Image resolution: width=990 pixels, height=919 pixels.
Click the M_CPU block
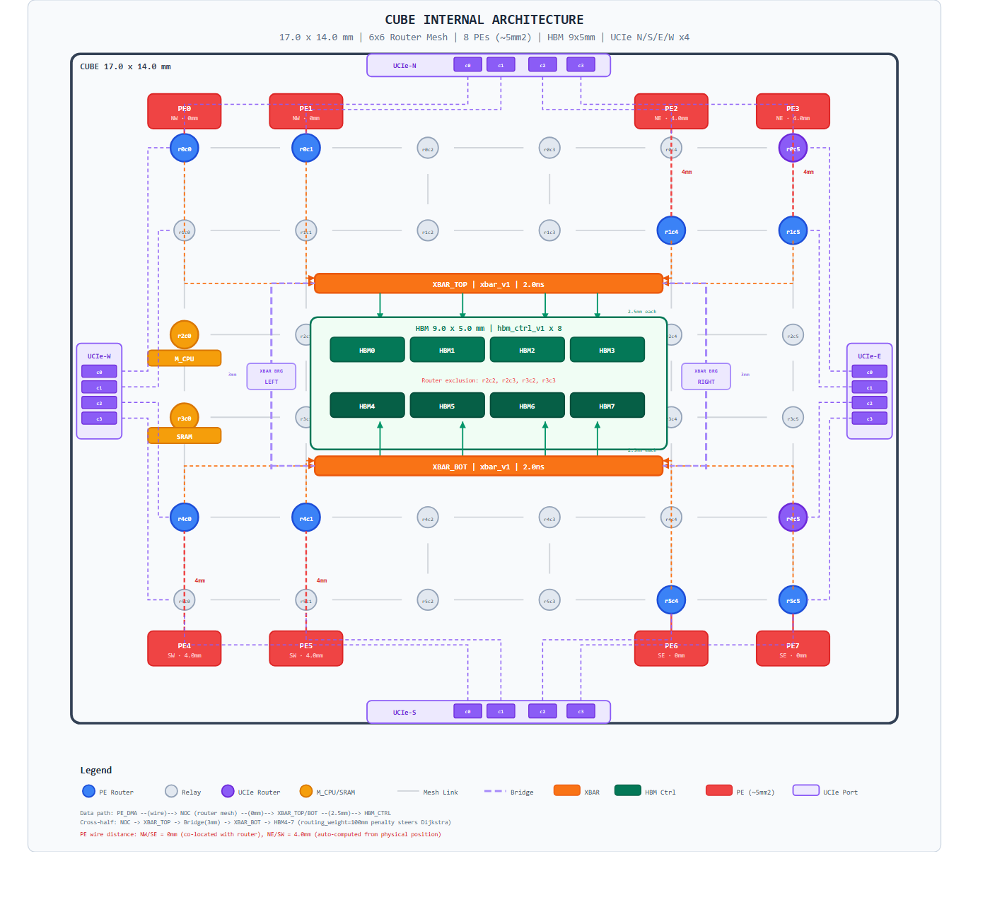(185, 358)
